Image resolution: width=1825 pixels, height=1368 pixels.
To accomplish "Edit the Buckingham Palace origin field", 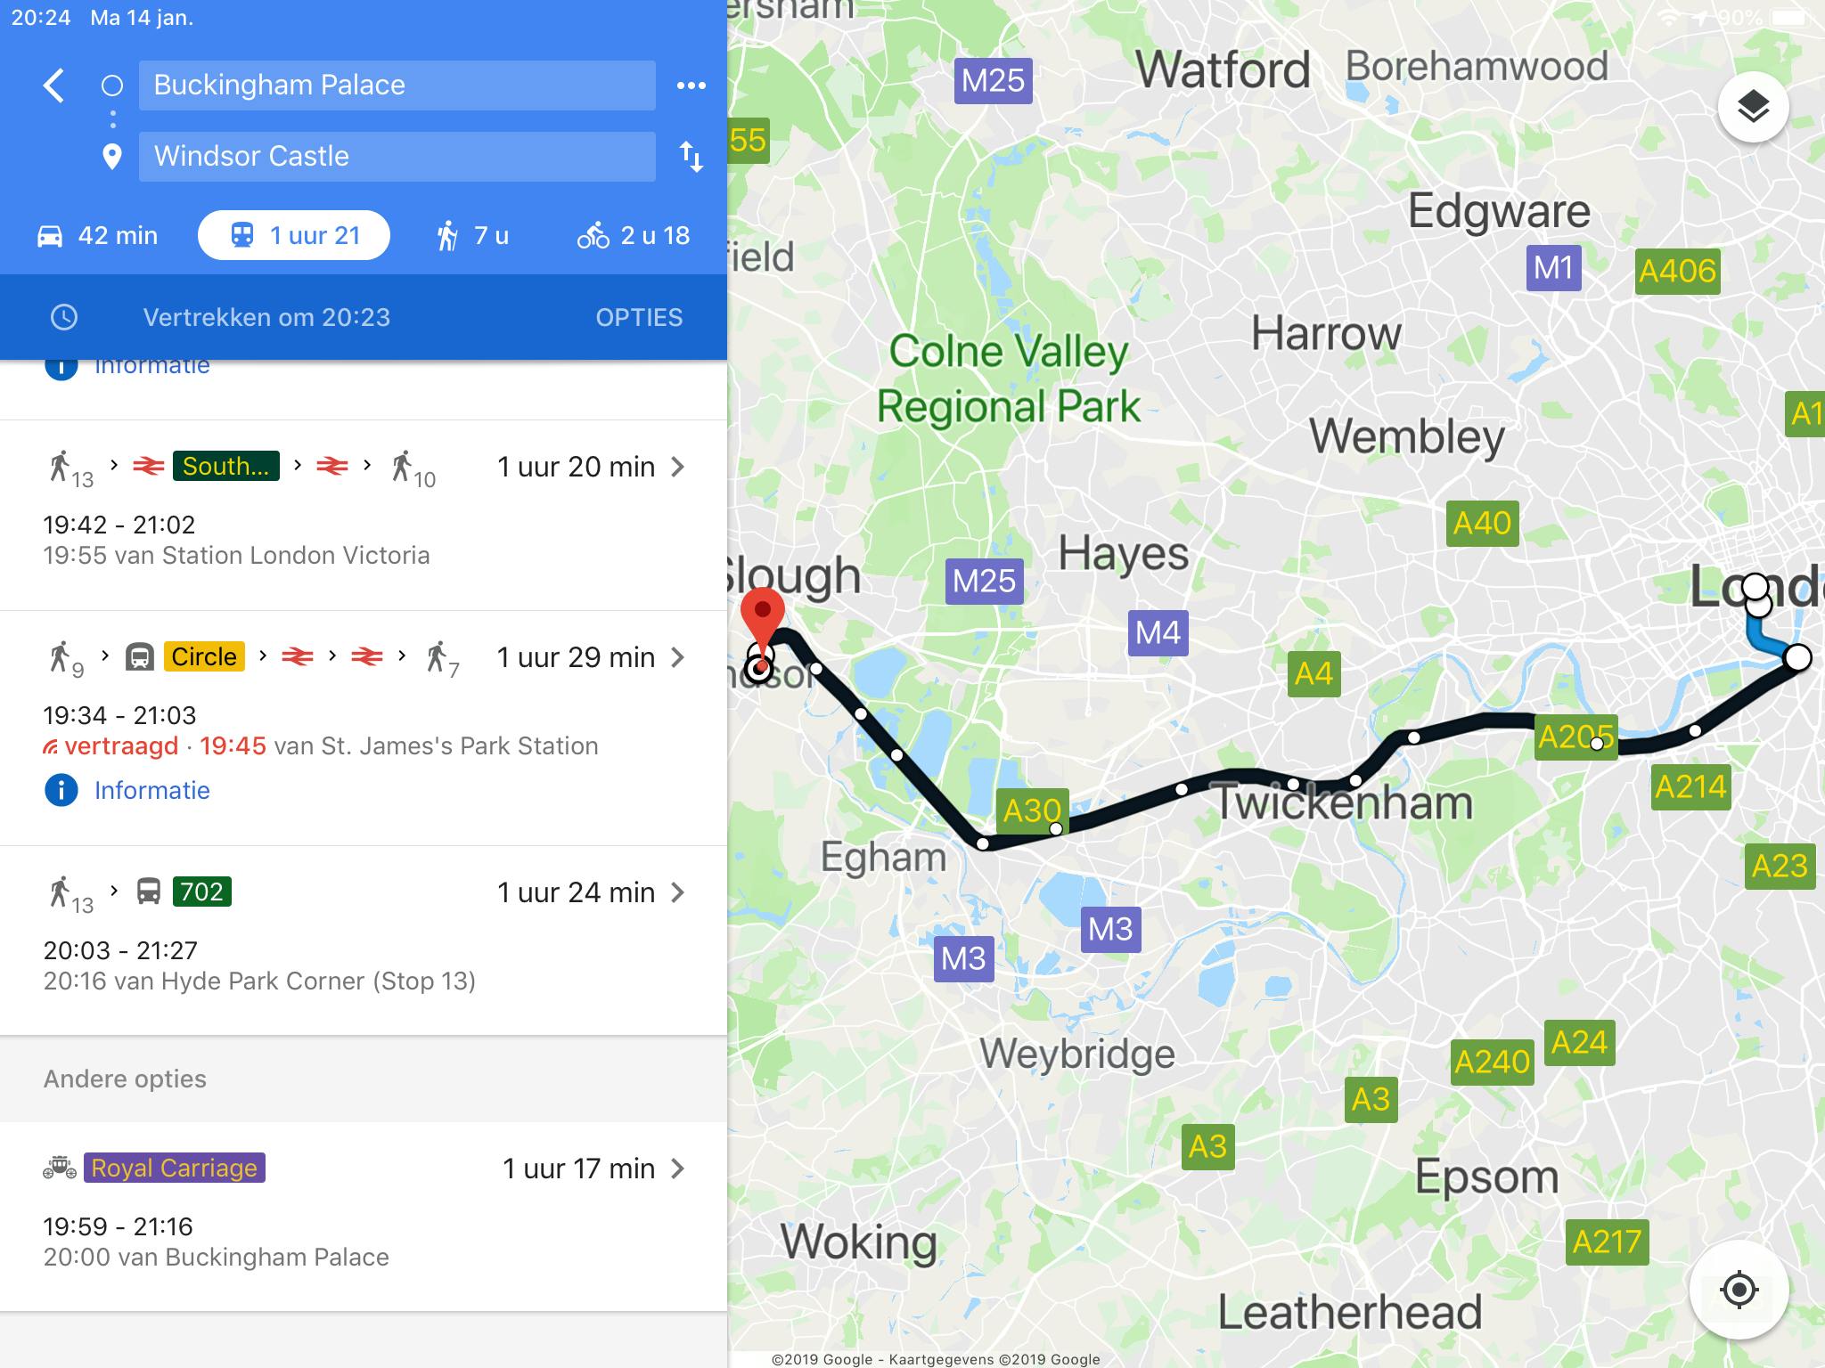I will pos(397,85).
